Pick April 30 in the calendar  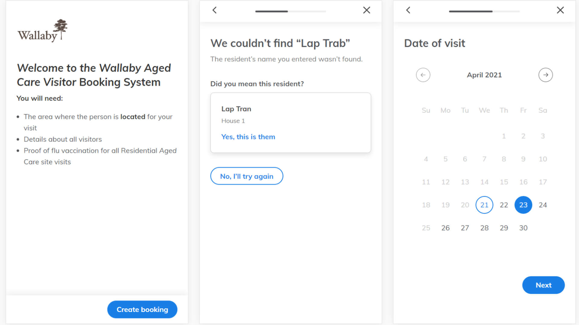pos(523,228)
